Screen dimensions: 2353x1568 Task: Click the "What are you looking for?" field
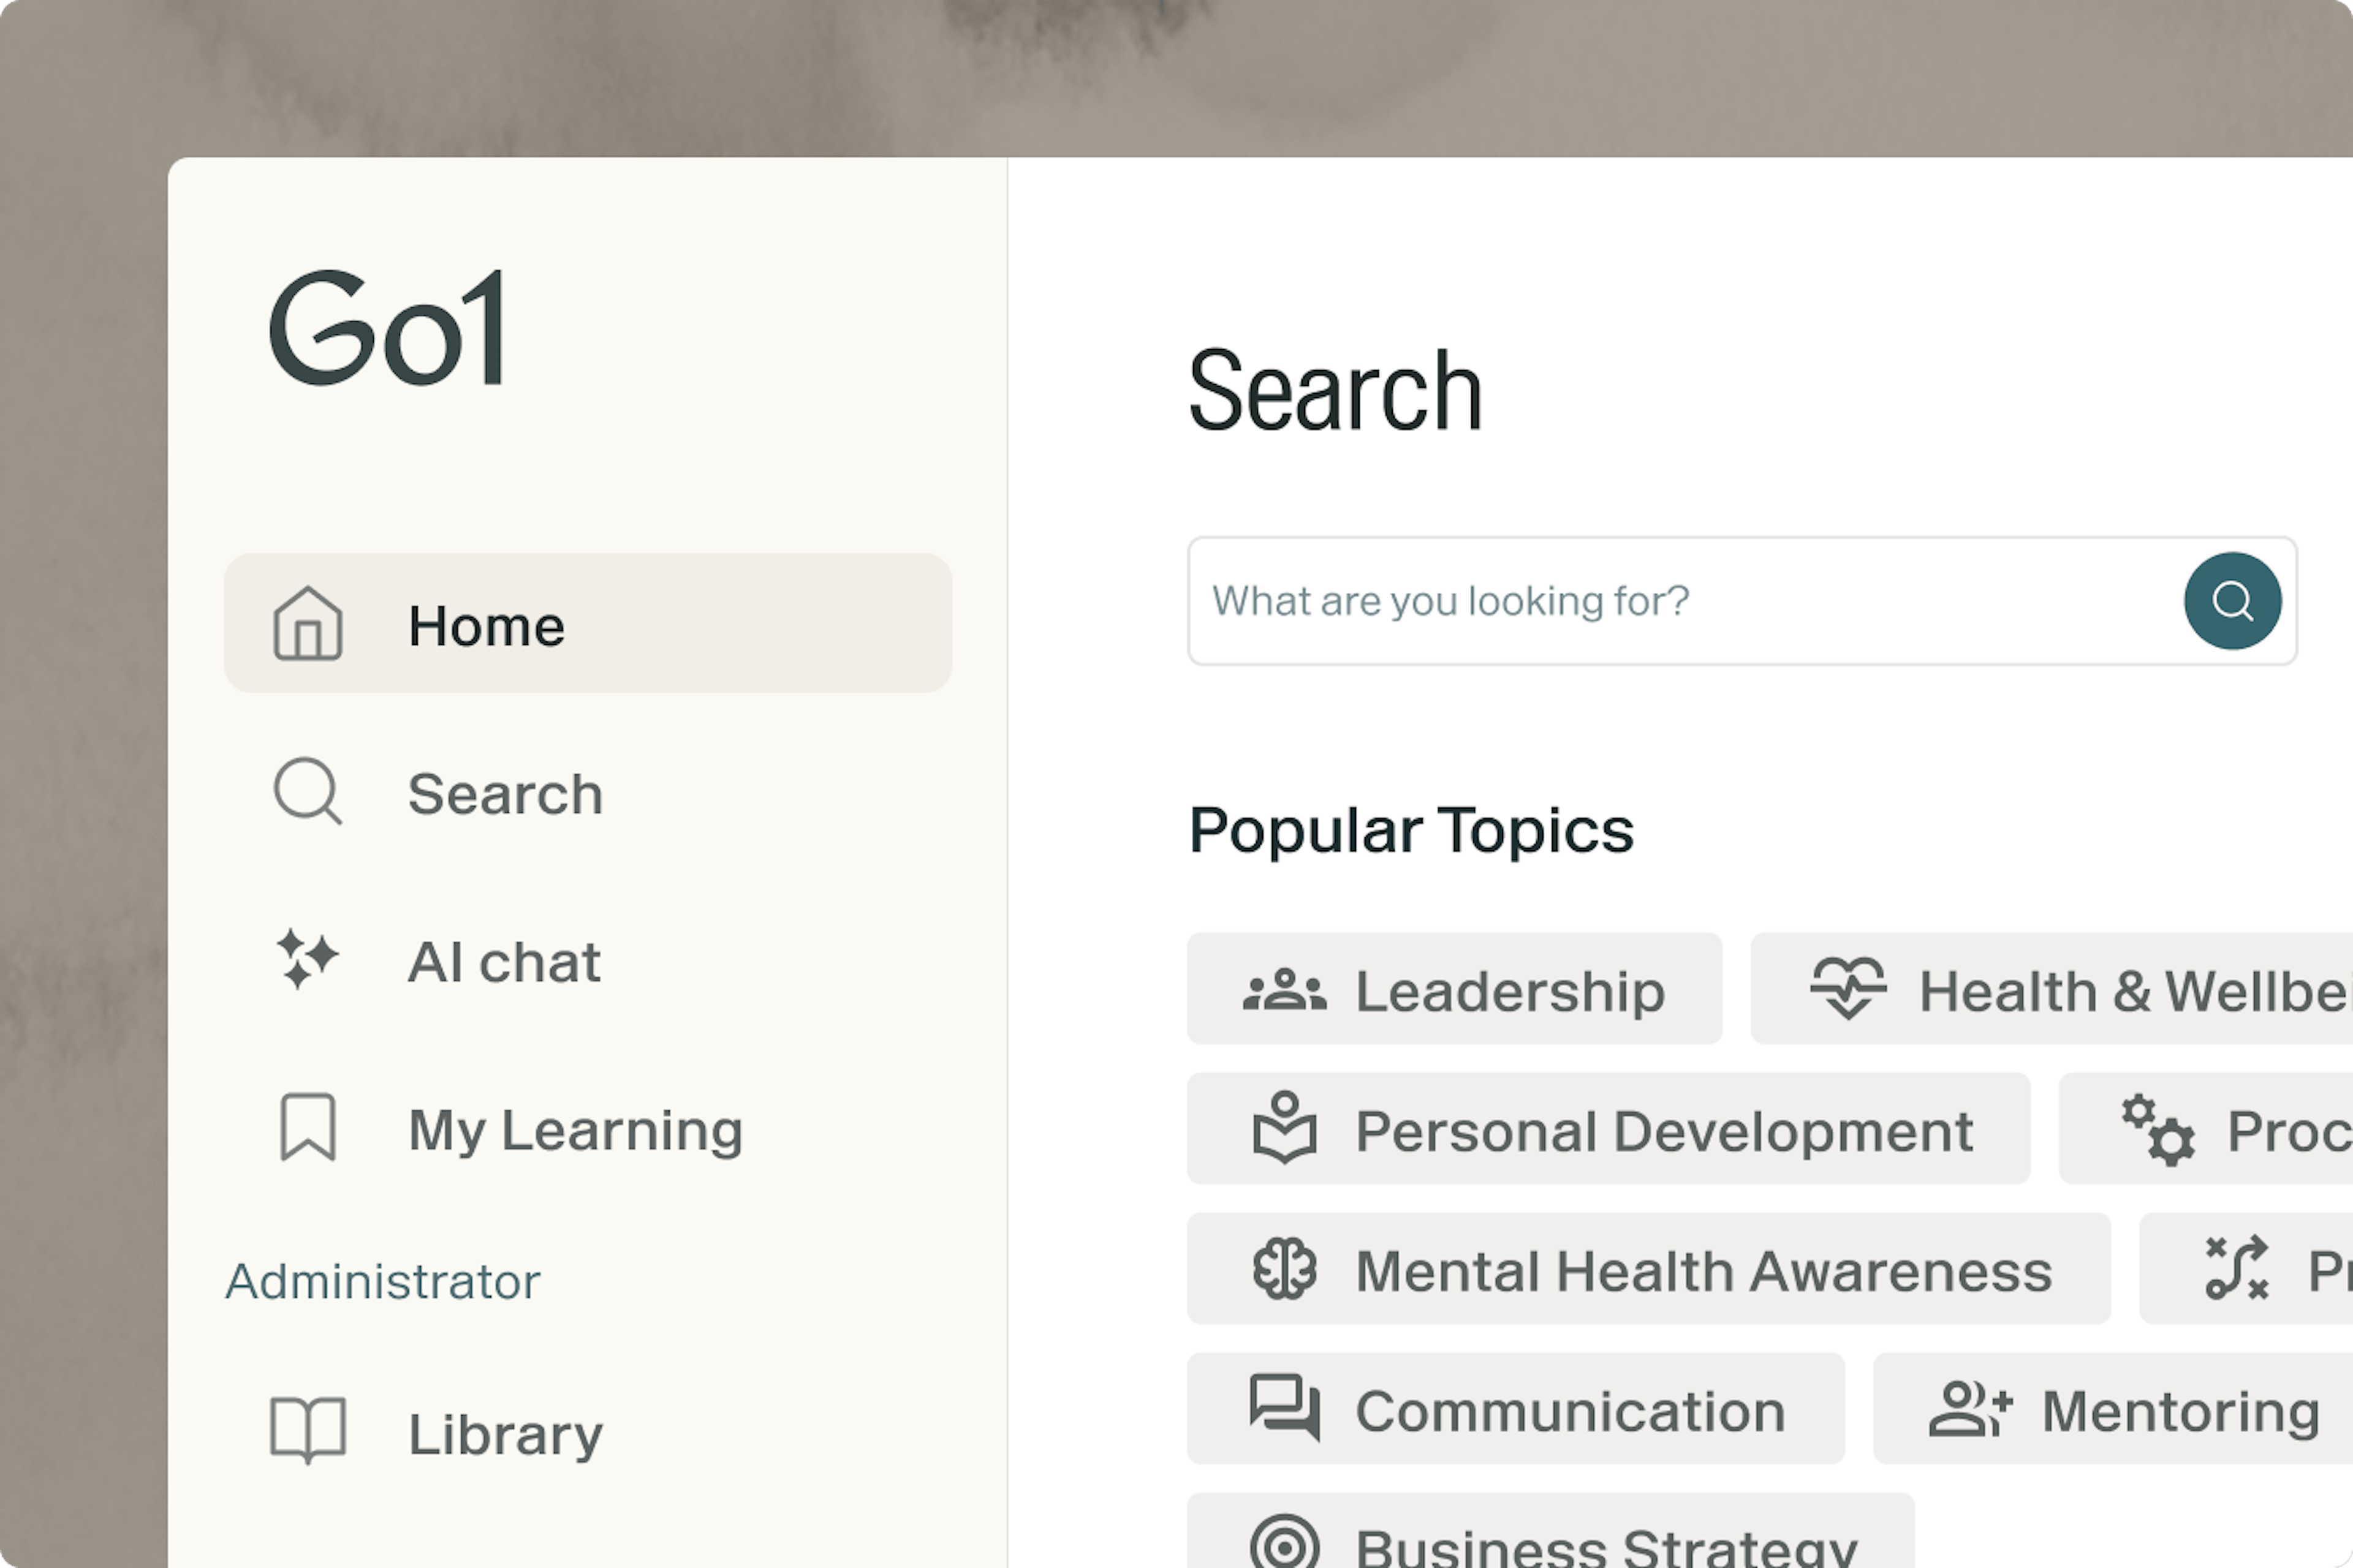[x=1681, y=601]
